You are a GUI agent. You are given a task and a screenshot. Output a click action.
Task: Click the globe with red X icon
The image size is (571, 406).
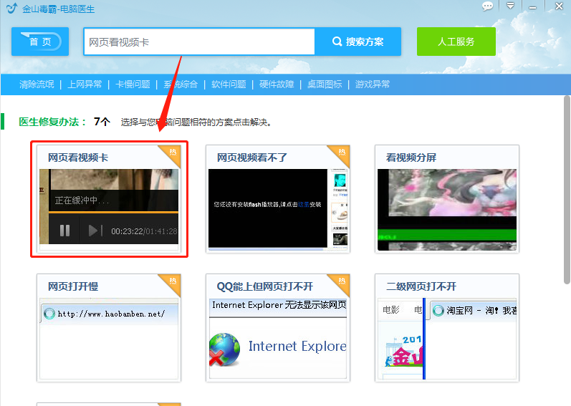pos(224,349)
